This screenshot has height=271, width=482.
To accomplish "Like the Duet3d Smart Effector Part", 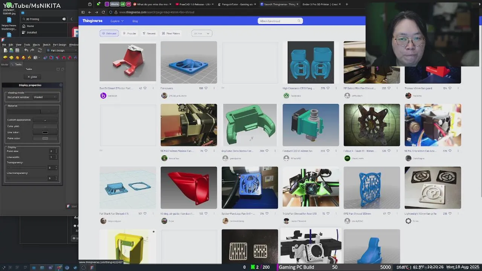I will [145, 88].
